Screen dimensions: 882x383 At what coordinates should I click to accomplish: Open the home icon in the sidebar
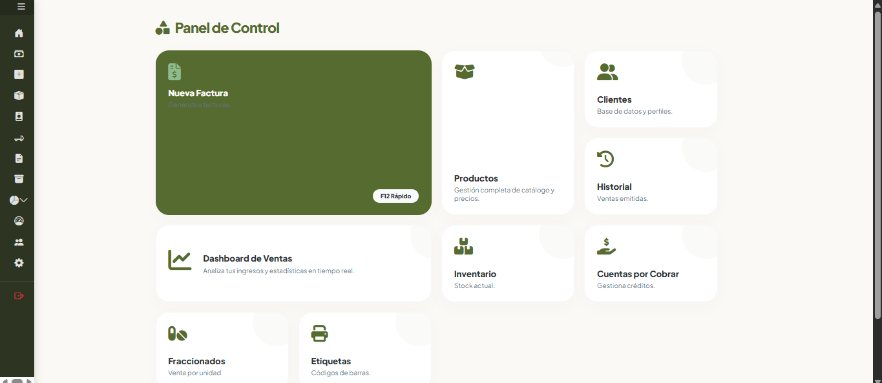pyautogui.click(x=19, y=33)
